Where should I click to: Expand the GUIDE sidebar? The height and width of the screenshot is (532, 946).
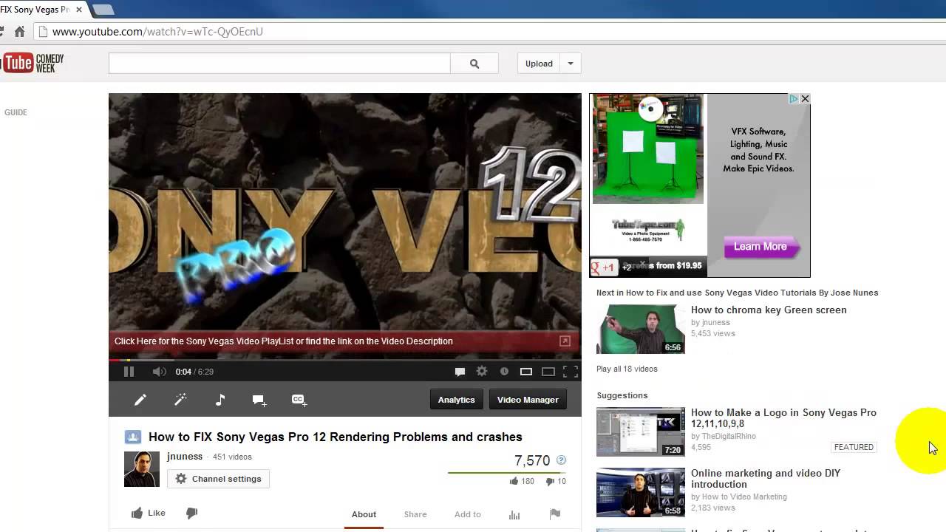click(x=16, y=112)
